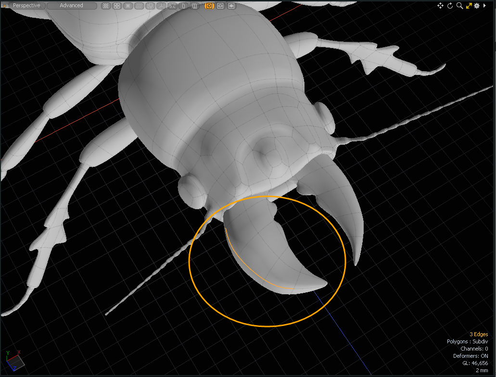
Task: Open the Perspective view type dropdown
Action: (x=26, y=6)
